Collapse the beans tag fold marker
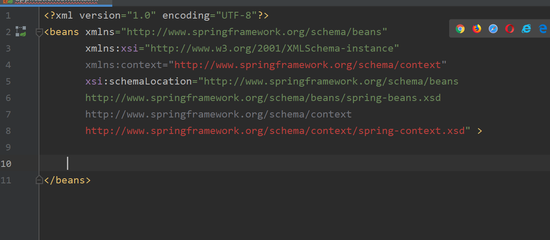Image resolution: width=550 pixels, height=240 pixels. tap(39, 32)
